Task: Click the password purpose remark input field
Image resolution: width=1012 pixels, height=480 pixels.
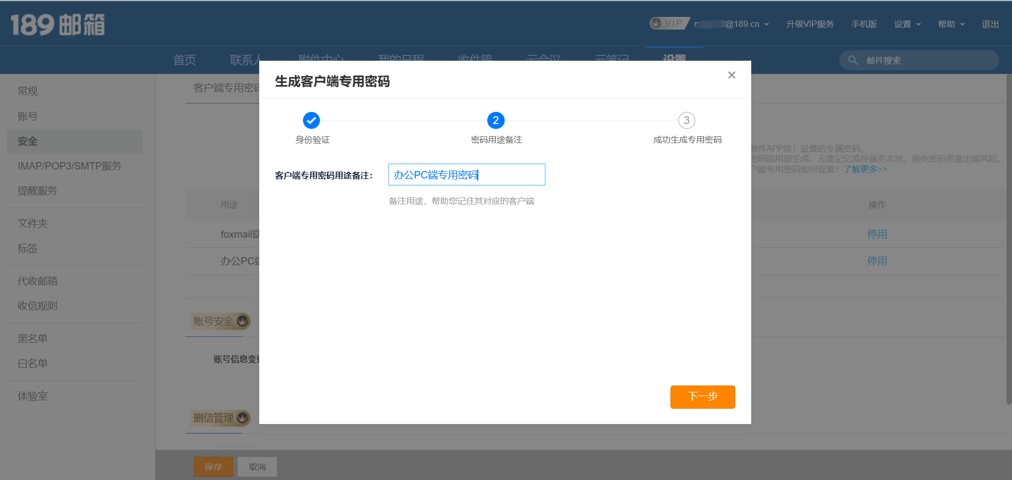Action: (x=466, y=175)
